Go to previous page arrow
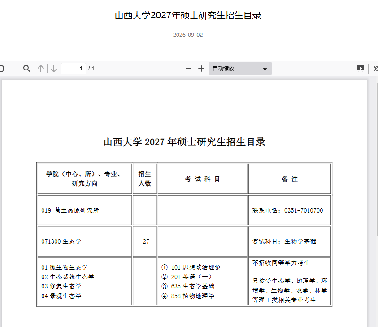Image resolution: width=378 pixels, height=327 pixels. [x=41, y=69]
